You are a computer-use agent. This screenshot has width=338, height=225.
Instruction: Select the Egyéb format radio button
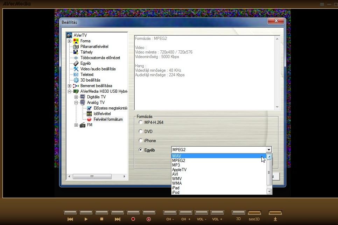click(x=141, y=150)
